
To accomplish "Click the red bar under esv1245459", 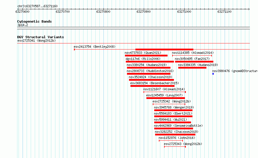I will point(166,98).
